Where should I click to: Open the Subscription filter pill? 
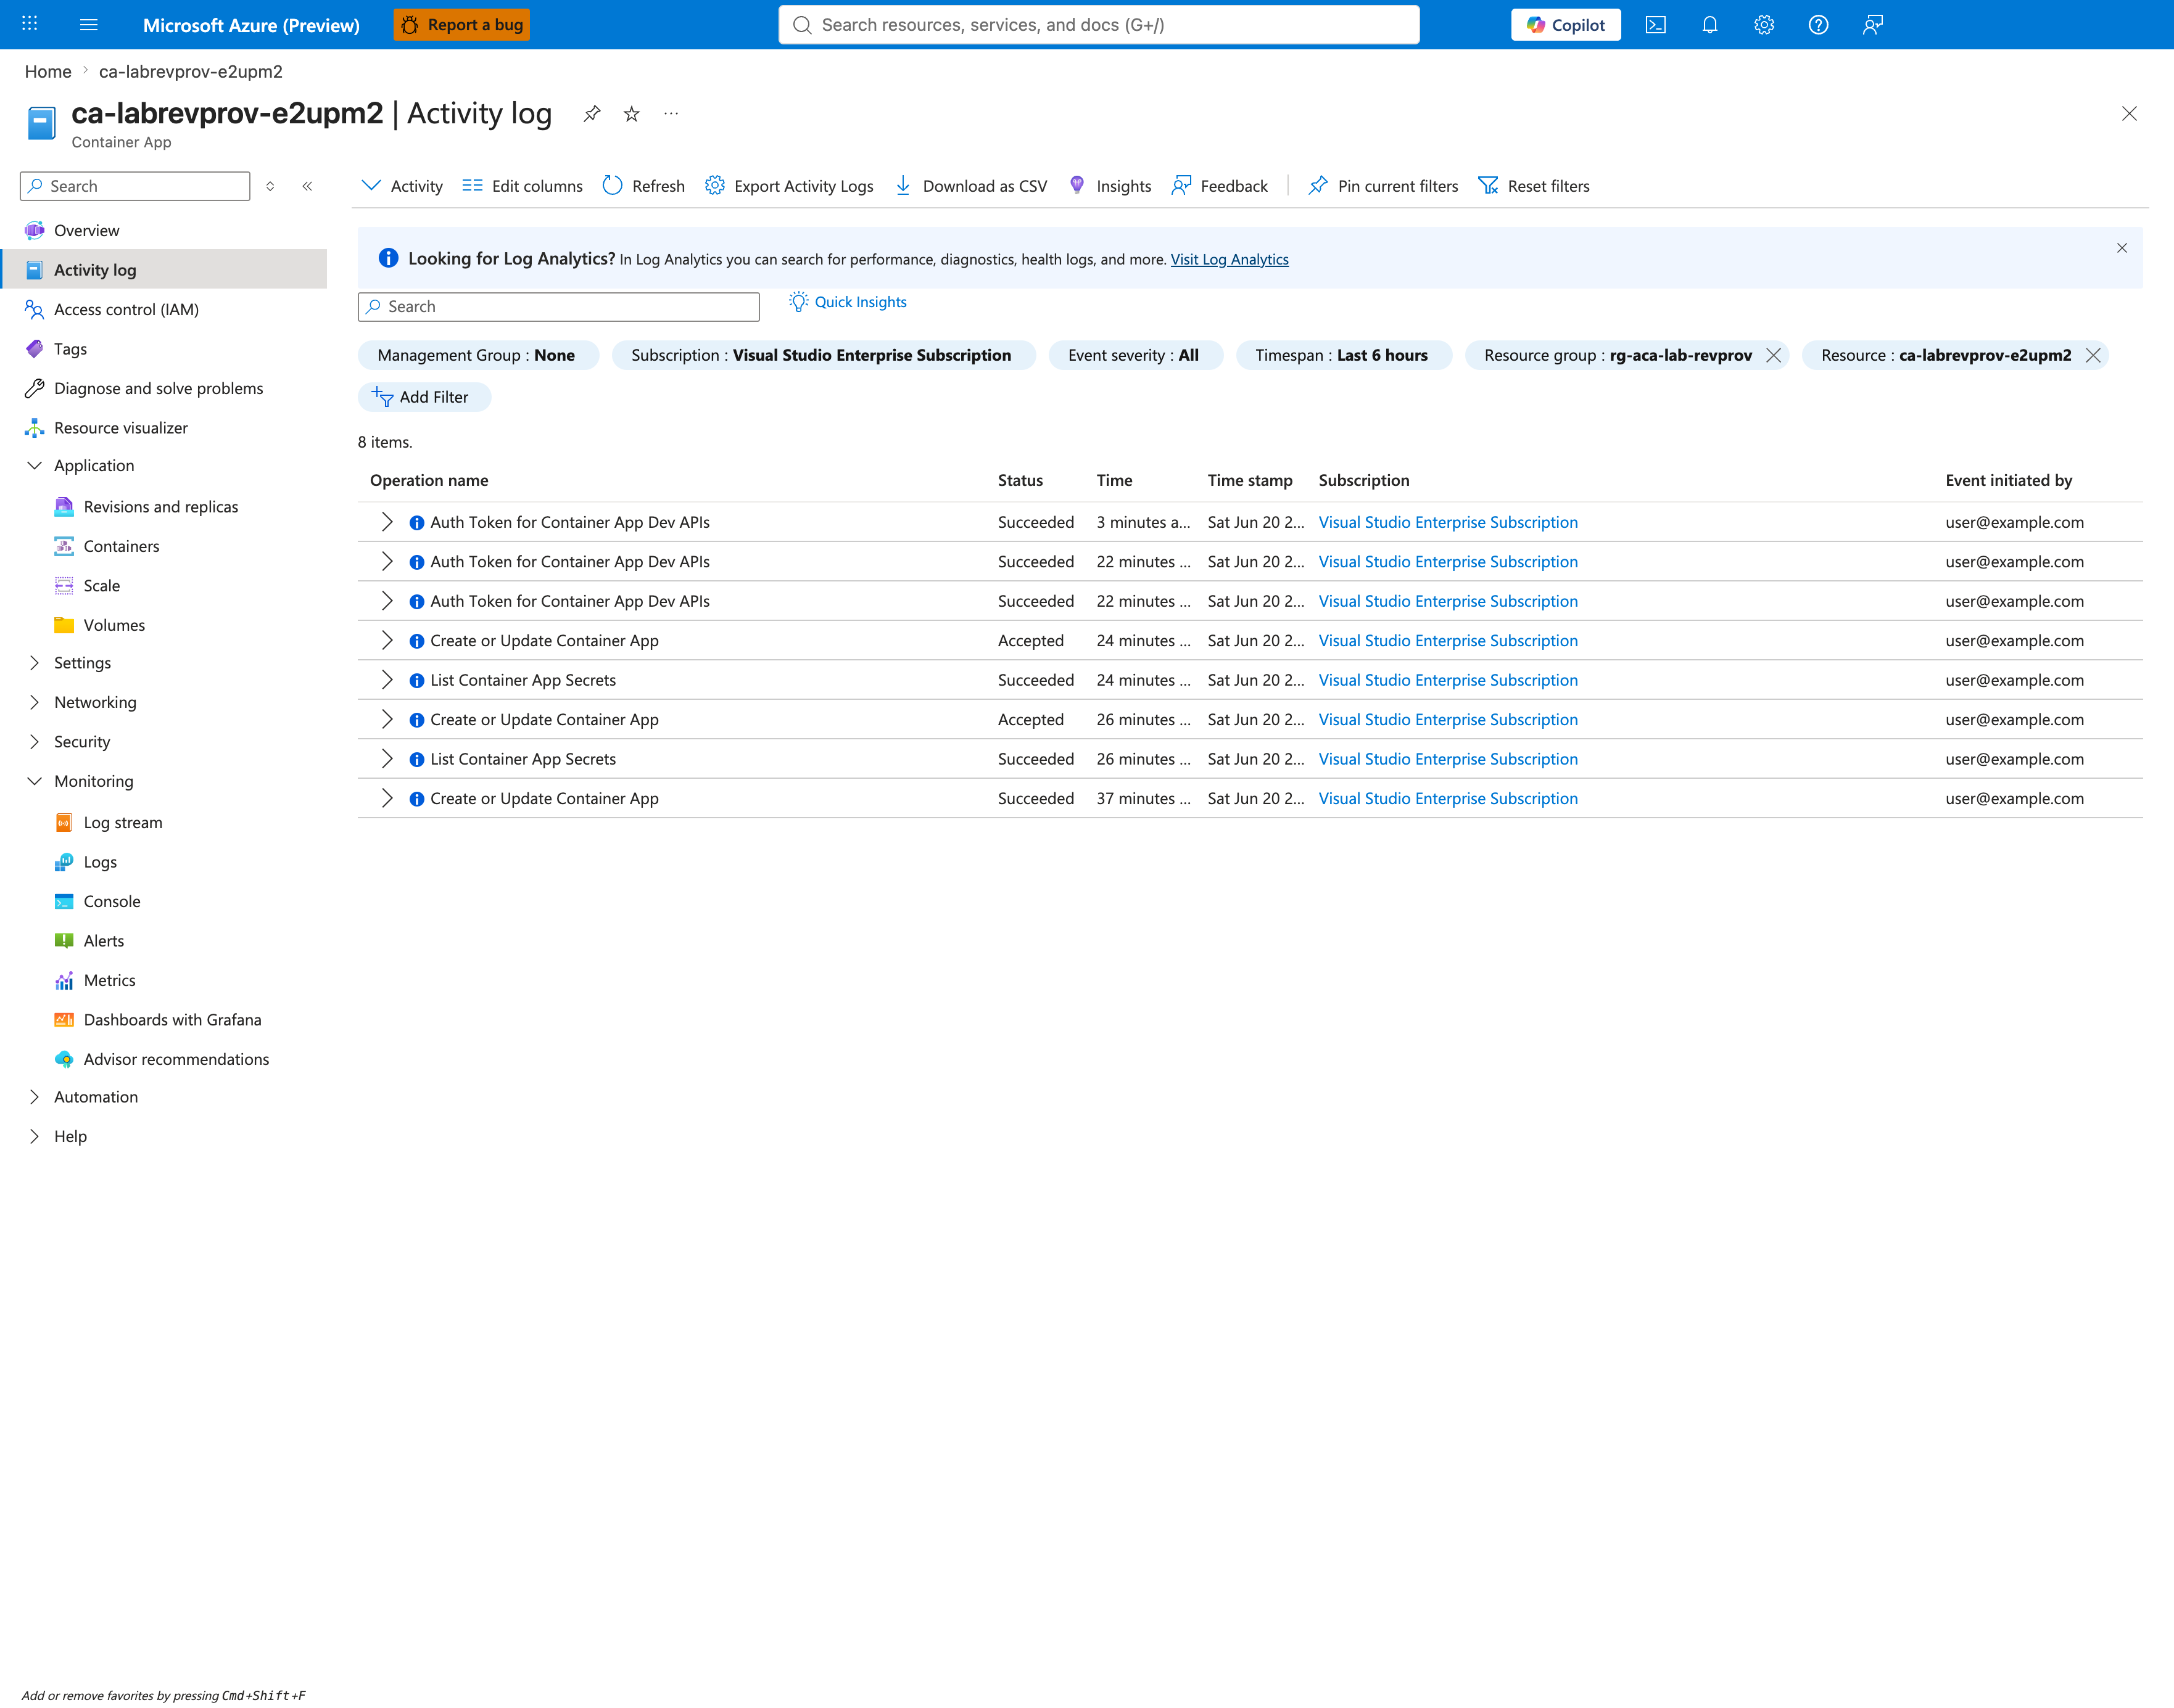point(822,355)
